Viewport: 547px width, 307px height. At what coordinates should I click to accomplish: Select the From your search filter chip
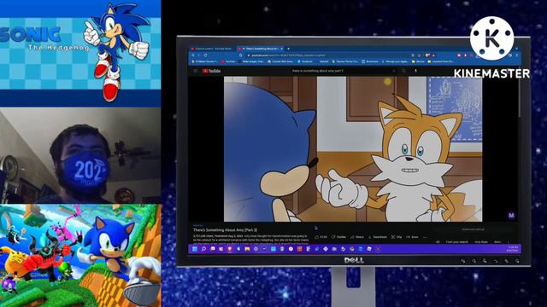click(x=457, y=242)
